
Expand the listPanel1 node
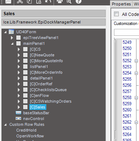[x=19, y=67]
